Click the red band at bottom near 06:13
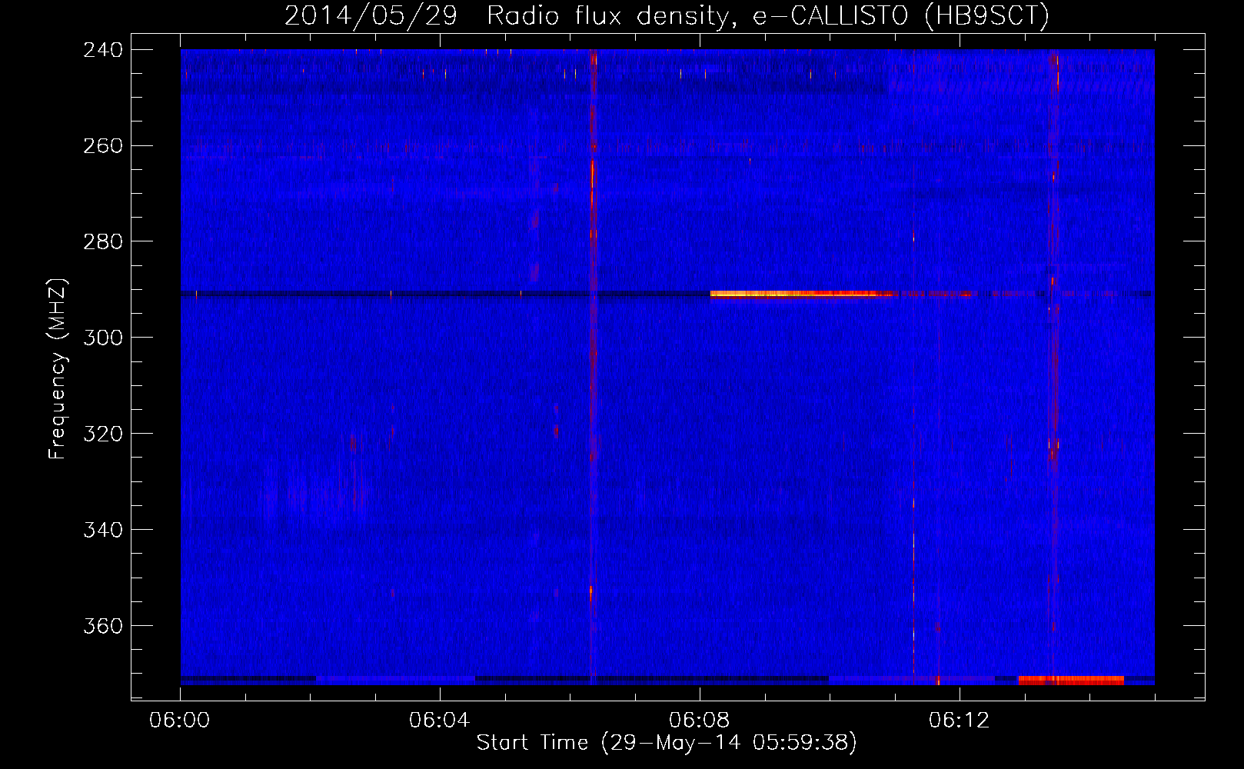 (x=1071, y=681)
